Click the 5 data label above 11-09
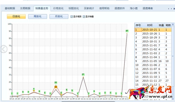The image size is (175, 102). 72,91
